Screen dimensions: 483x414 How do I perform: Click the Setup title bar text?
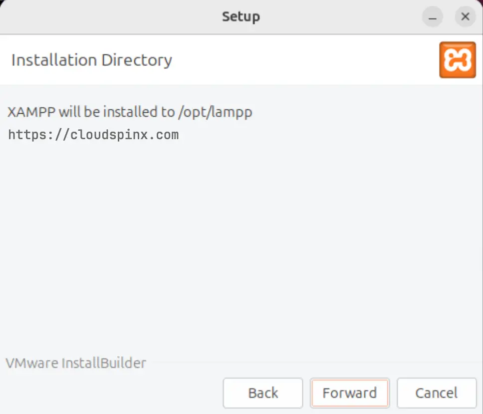pos(241,16)
